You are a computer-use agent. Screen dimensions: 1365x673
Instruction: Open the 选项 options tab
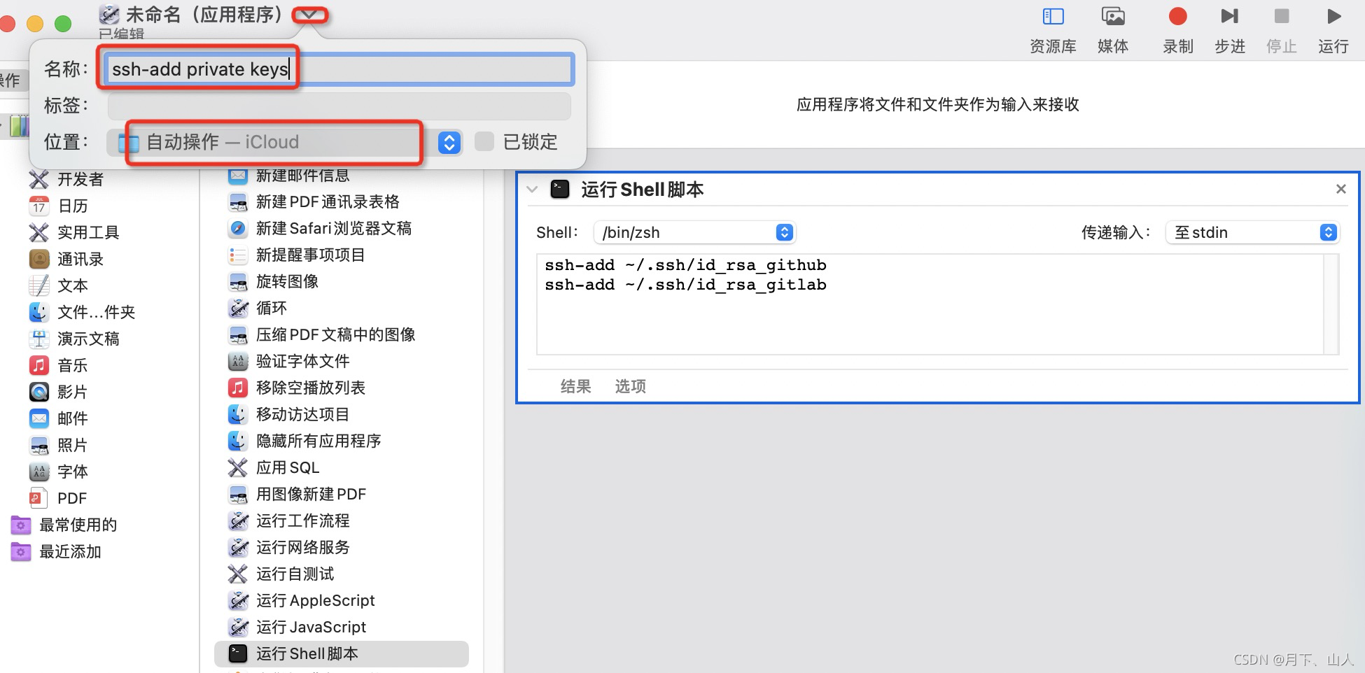click(630, 386)
